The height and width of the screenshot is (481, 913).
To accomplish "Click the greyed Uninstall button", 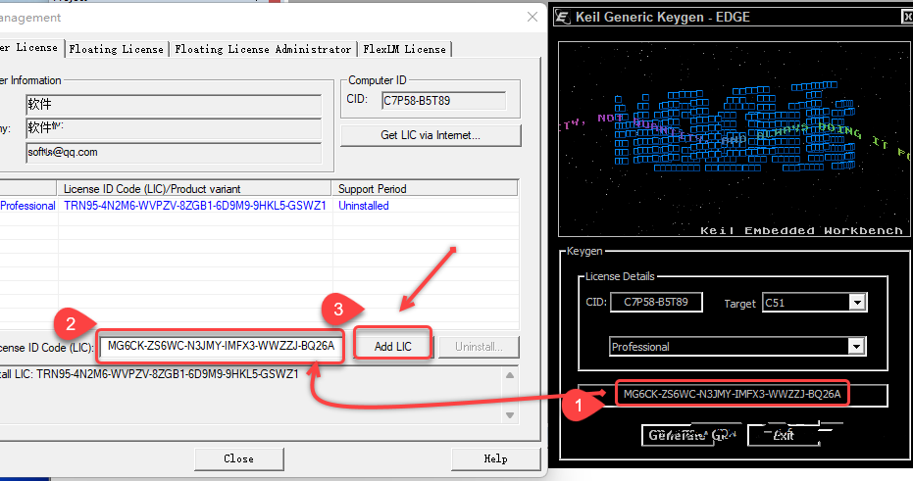I will 479,347.
